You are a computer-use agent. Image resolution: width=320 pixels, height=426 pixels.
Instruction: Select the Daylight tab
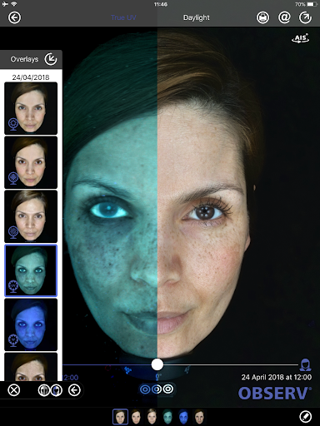tap(197, 17)
